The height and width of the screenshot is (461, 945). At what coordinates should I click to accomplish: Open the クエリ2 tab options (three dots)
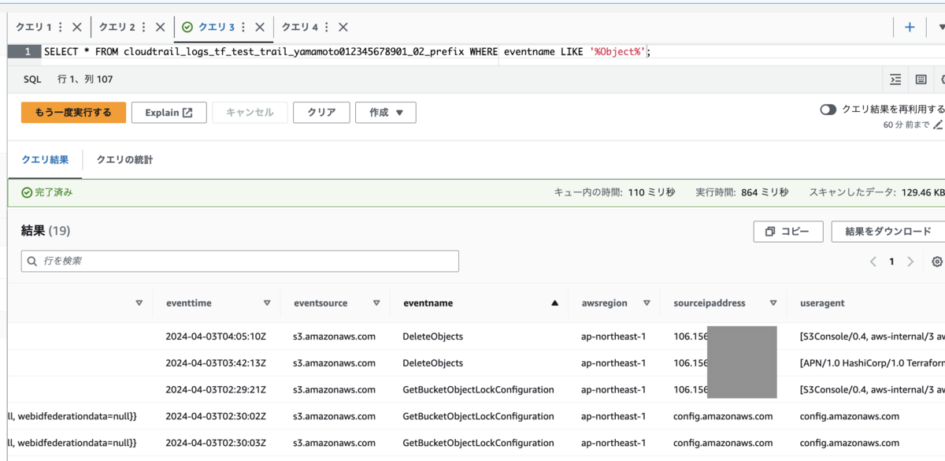coord(144,27)
